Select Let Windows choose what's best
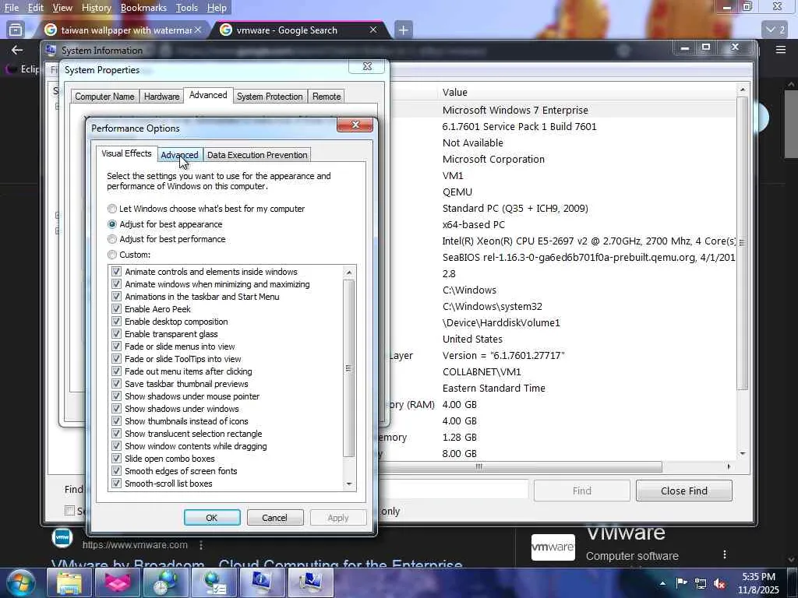Image resolution: width=798 pixels, height=598 pixels. (112, 209)
